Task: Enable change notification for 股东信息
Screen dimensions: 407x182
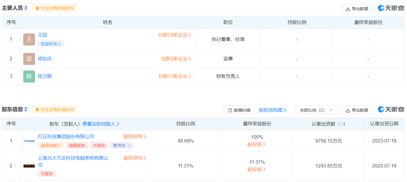Action: point(54,110)
